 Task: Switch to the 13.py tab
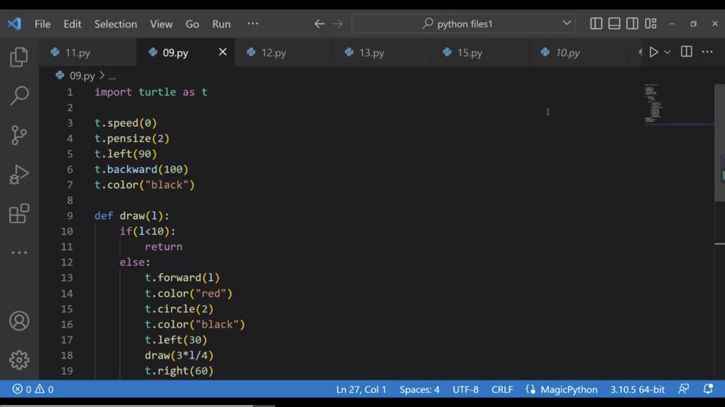[382, 52]
